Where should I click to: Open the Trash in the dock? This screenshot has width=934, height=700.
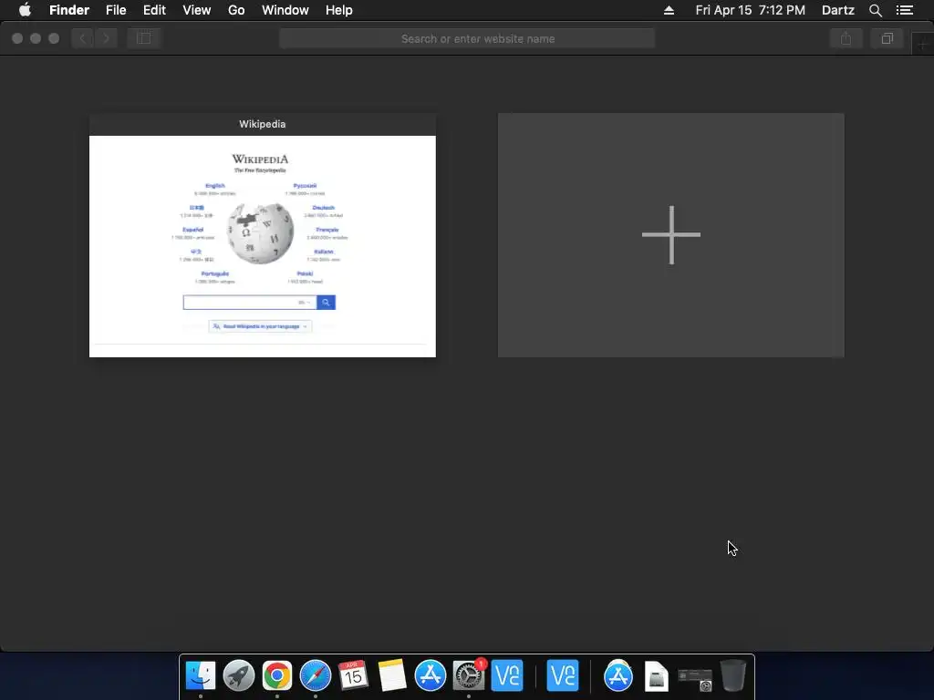[732, 675]
